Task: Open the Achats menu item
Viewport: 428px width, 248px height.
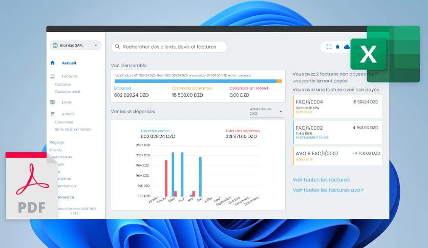Action: [x=68, y=114]
